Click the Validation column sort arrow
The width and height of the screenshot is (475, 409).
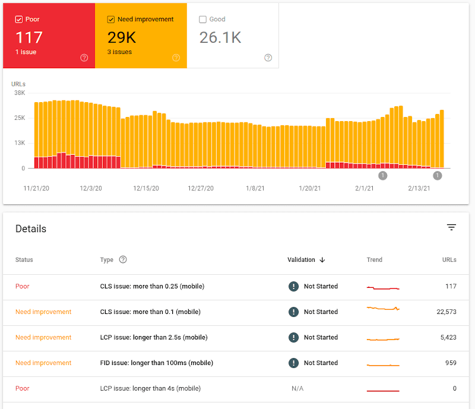pyautogui.click(x=322, y=259)
